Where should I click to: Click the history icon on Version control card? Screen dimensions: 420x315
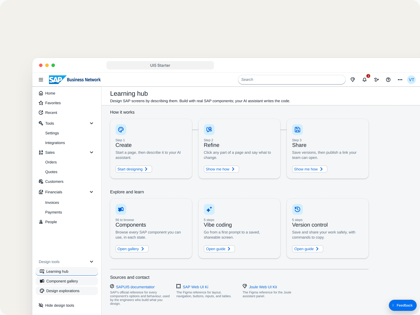(x=297, y=209)
